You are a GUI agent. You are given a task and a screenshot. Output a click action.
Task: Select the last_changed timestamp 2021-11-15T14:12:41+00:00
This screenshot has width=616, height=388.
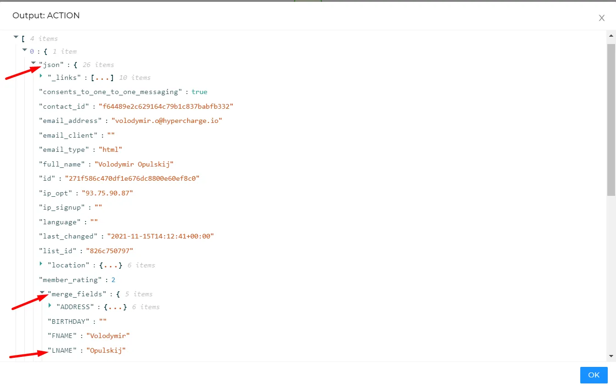pyautogui.click(x=161, y=236)
